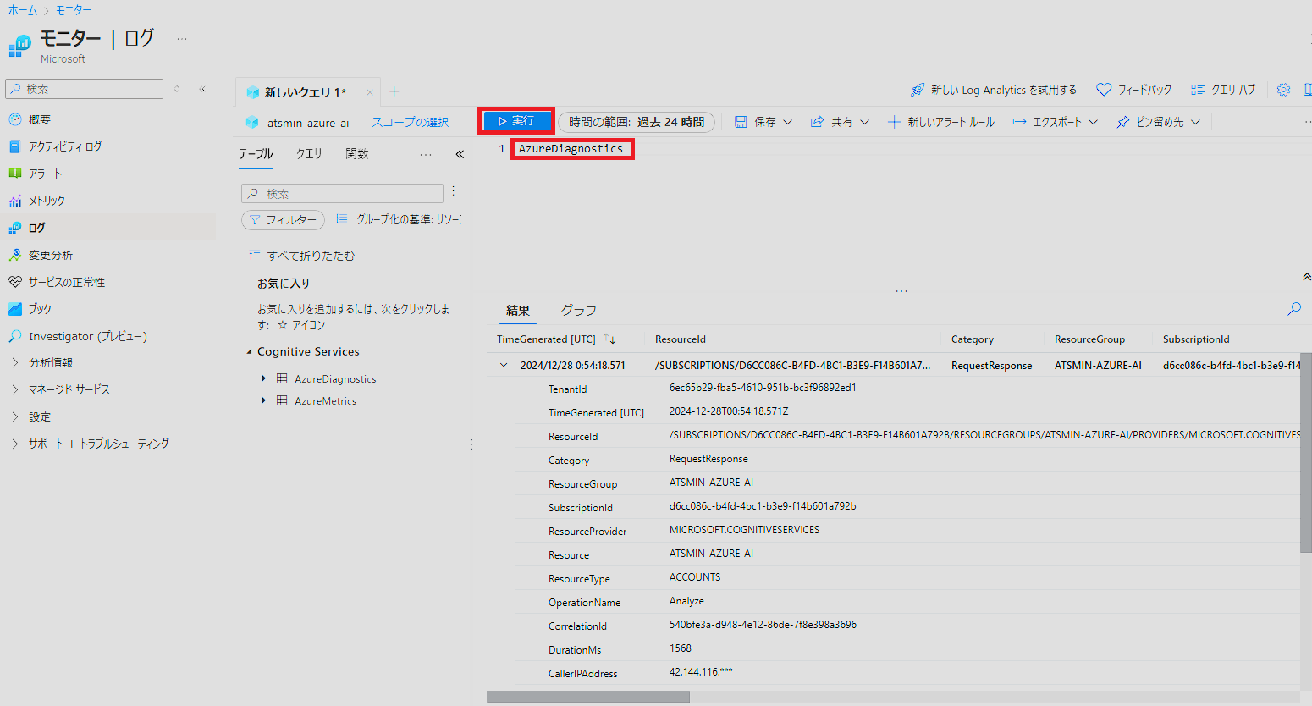Image resolution: width=1312 pixels, height=706 pixels.
Task: Open メトリック in the left menu
Action: click(x=47, y=201)
